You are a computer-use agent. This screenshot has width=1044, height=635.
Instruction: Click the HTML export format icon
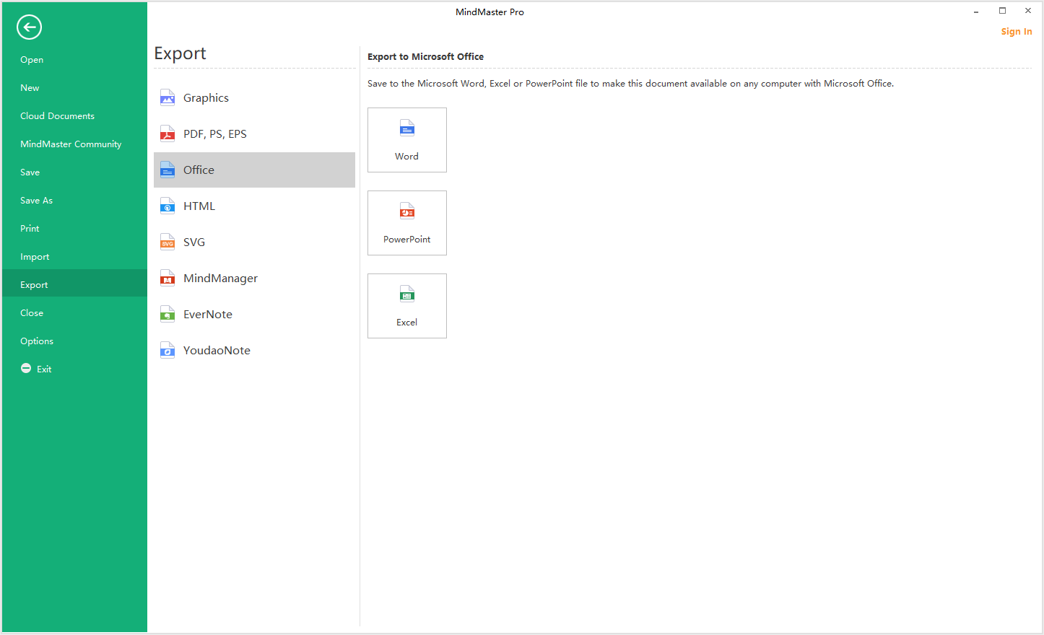pyautogui.click(x=168, y=206)
